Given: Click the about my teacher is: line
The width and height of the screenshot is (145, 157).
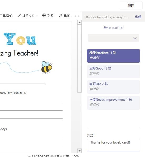Looking at the screenshot, I should [13, 93].
